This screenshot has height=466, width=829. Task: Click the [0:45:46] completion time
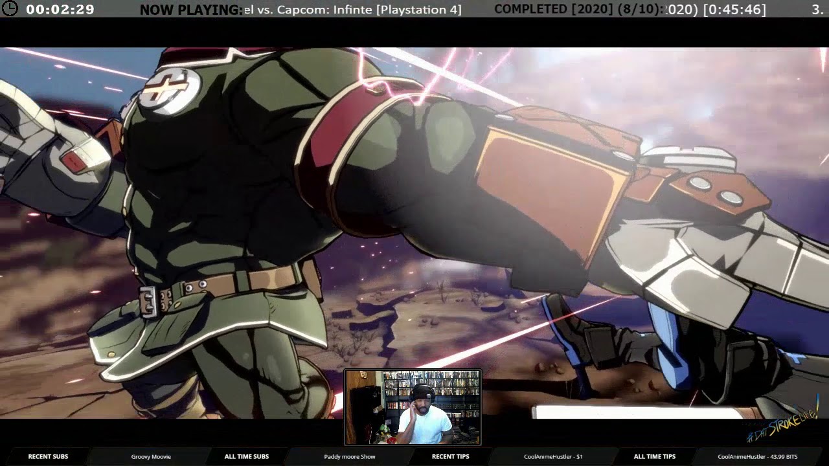point(734,10)
